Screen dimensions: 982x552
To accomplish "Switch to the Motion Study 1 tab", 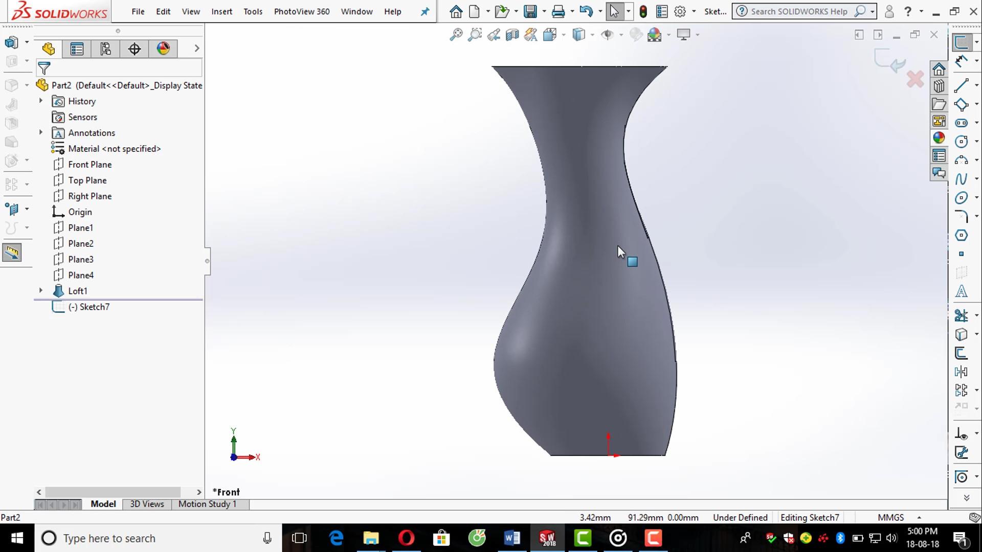I will click(x=207, y=504).
